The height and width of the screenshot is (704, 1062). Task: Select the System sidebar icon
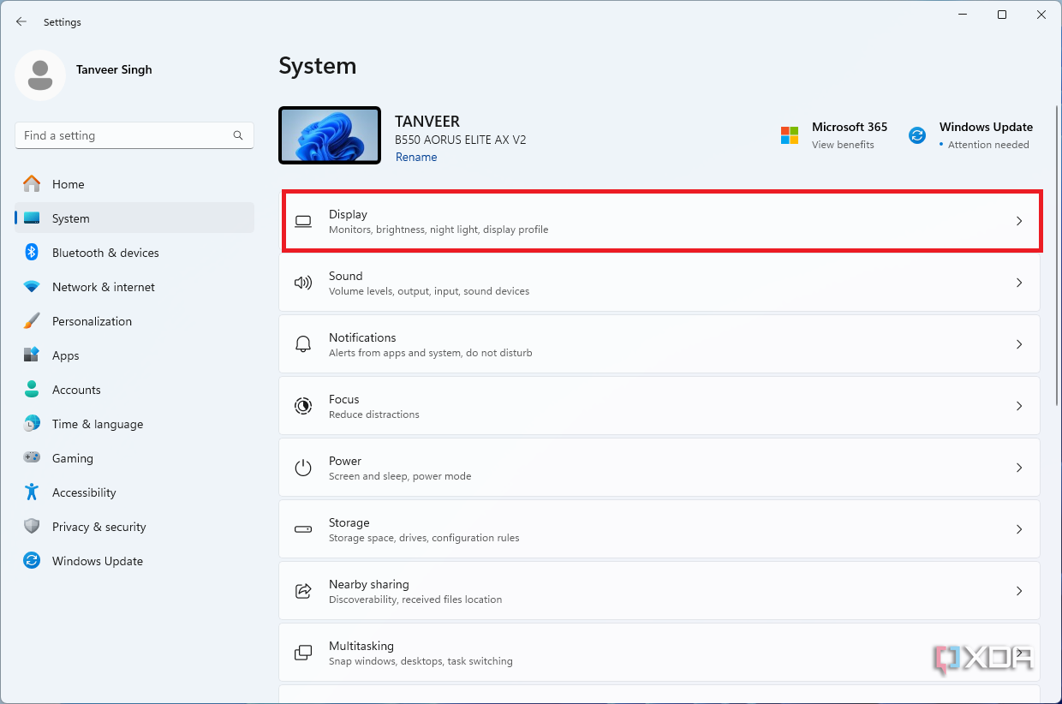click(34, 218)
